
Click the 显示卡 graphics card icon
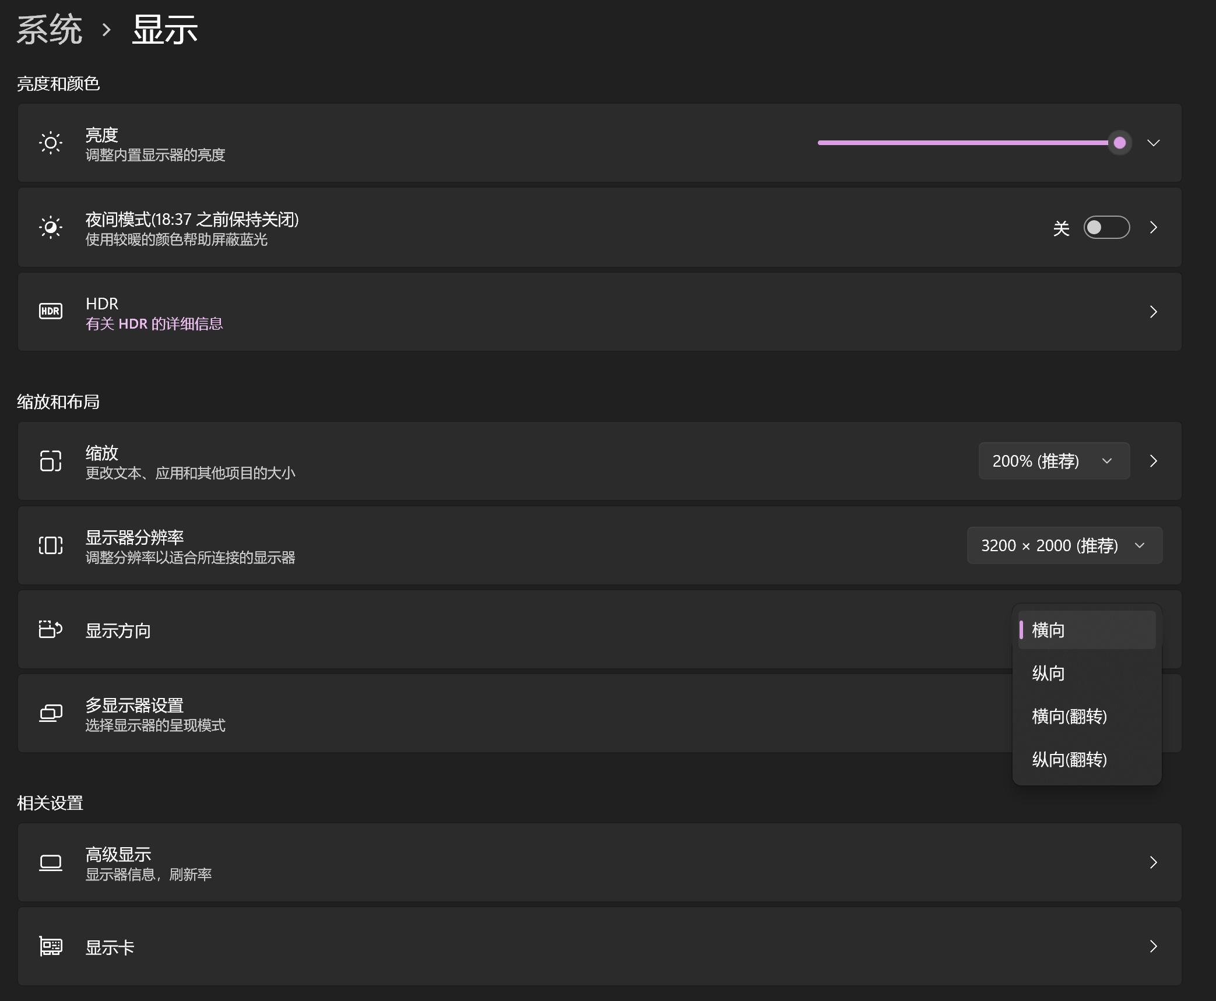pyautogui.click(x=51, y=947)
